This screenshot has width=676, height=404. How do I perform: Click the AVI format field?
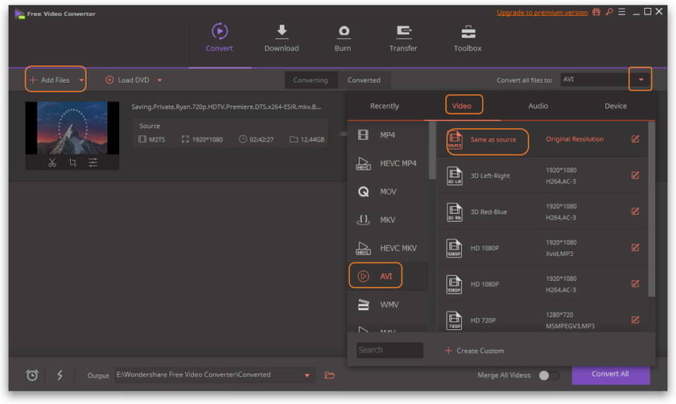coord(595,80)
